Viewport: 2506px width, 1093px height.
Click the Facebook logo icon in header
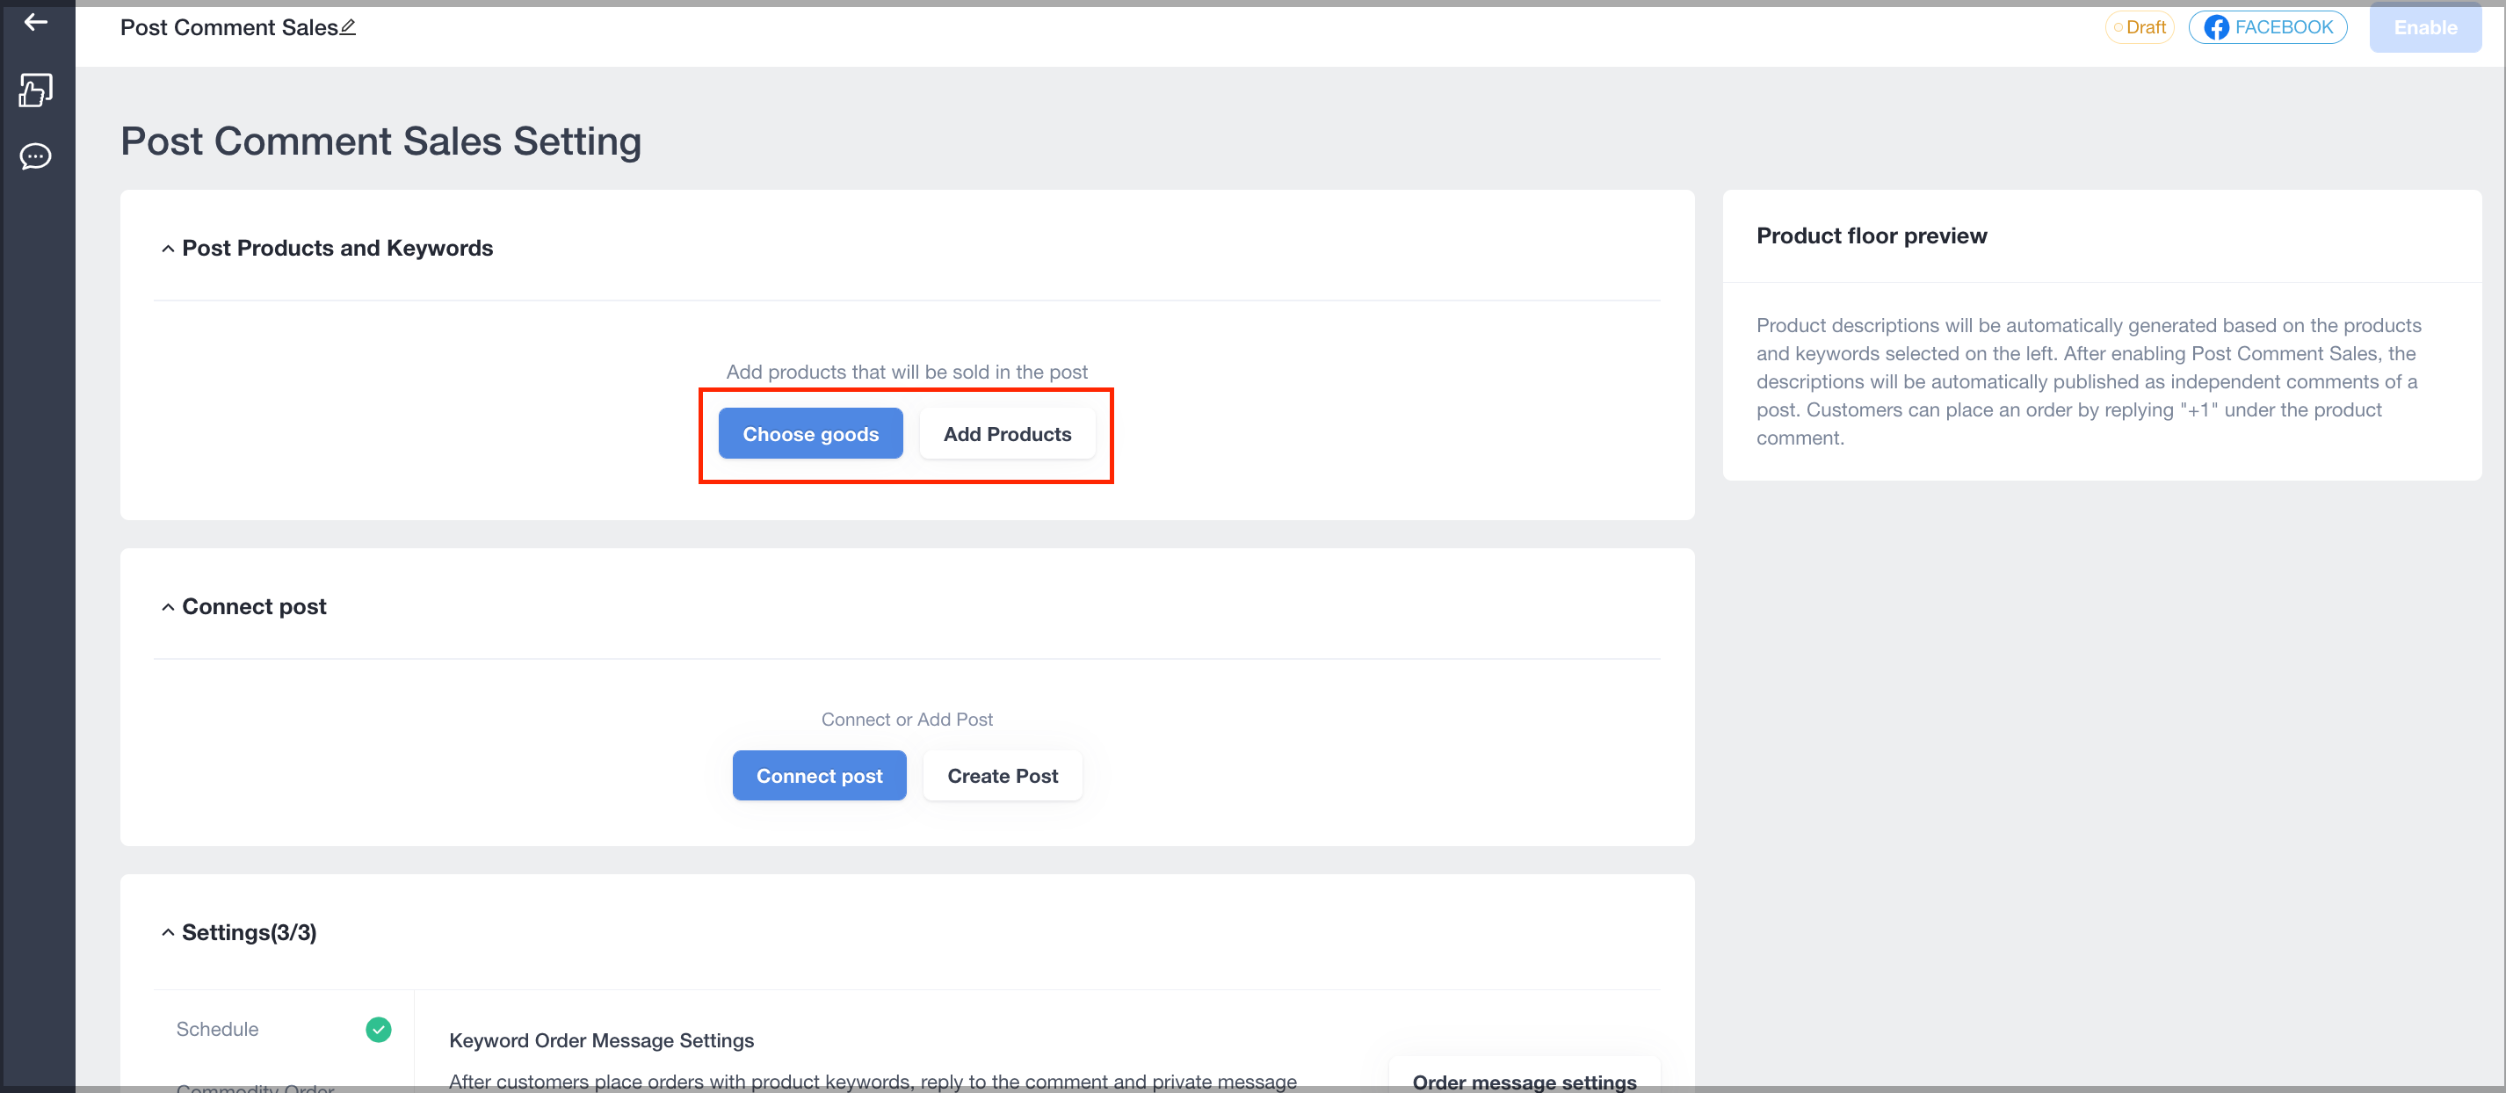coord(2216,27)
